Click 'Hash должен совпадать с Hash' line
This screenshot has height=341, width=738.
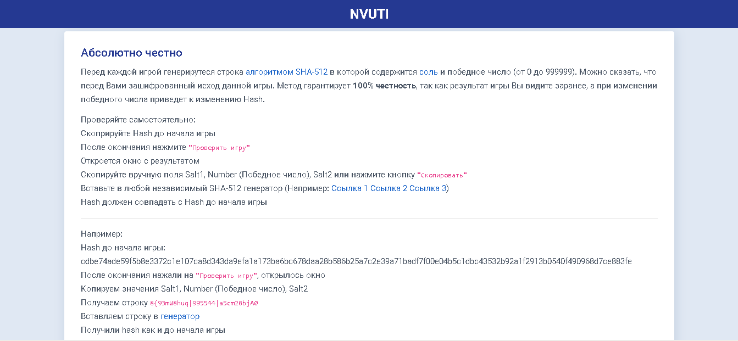174,202
